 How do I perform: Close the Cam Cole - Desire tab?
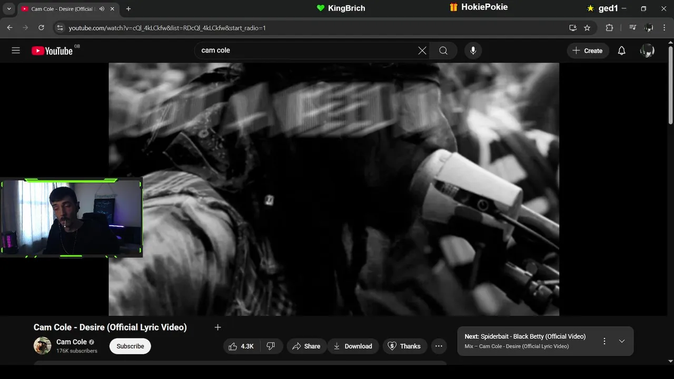pos(113,9)
